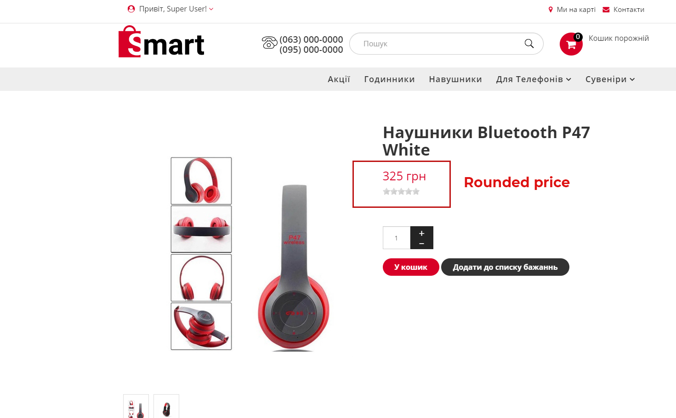The image size is (676, 418).
Task: Open the Акції menu item
Action: click(x=339, y=79)
